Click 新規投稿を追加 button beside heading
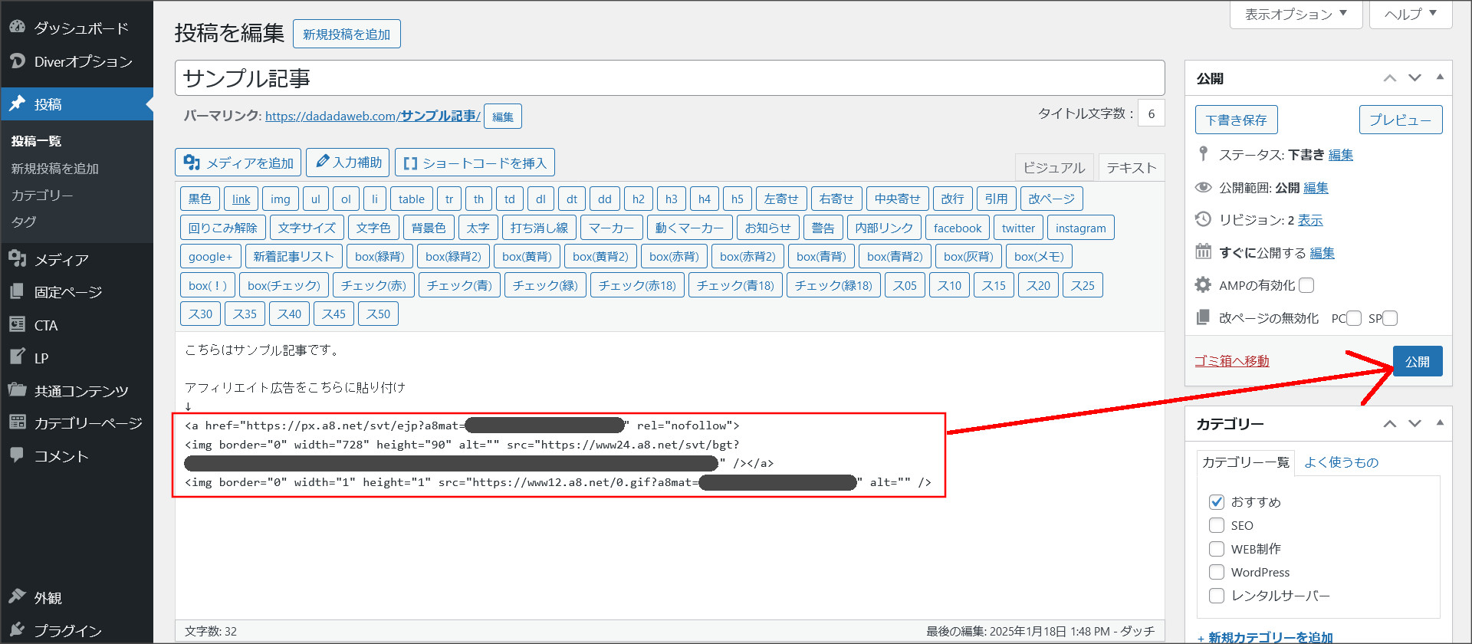Image resolution: width=1472 pixels, height=644 pixels. [x=347, y=34]
